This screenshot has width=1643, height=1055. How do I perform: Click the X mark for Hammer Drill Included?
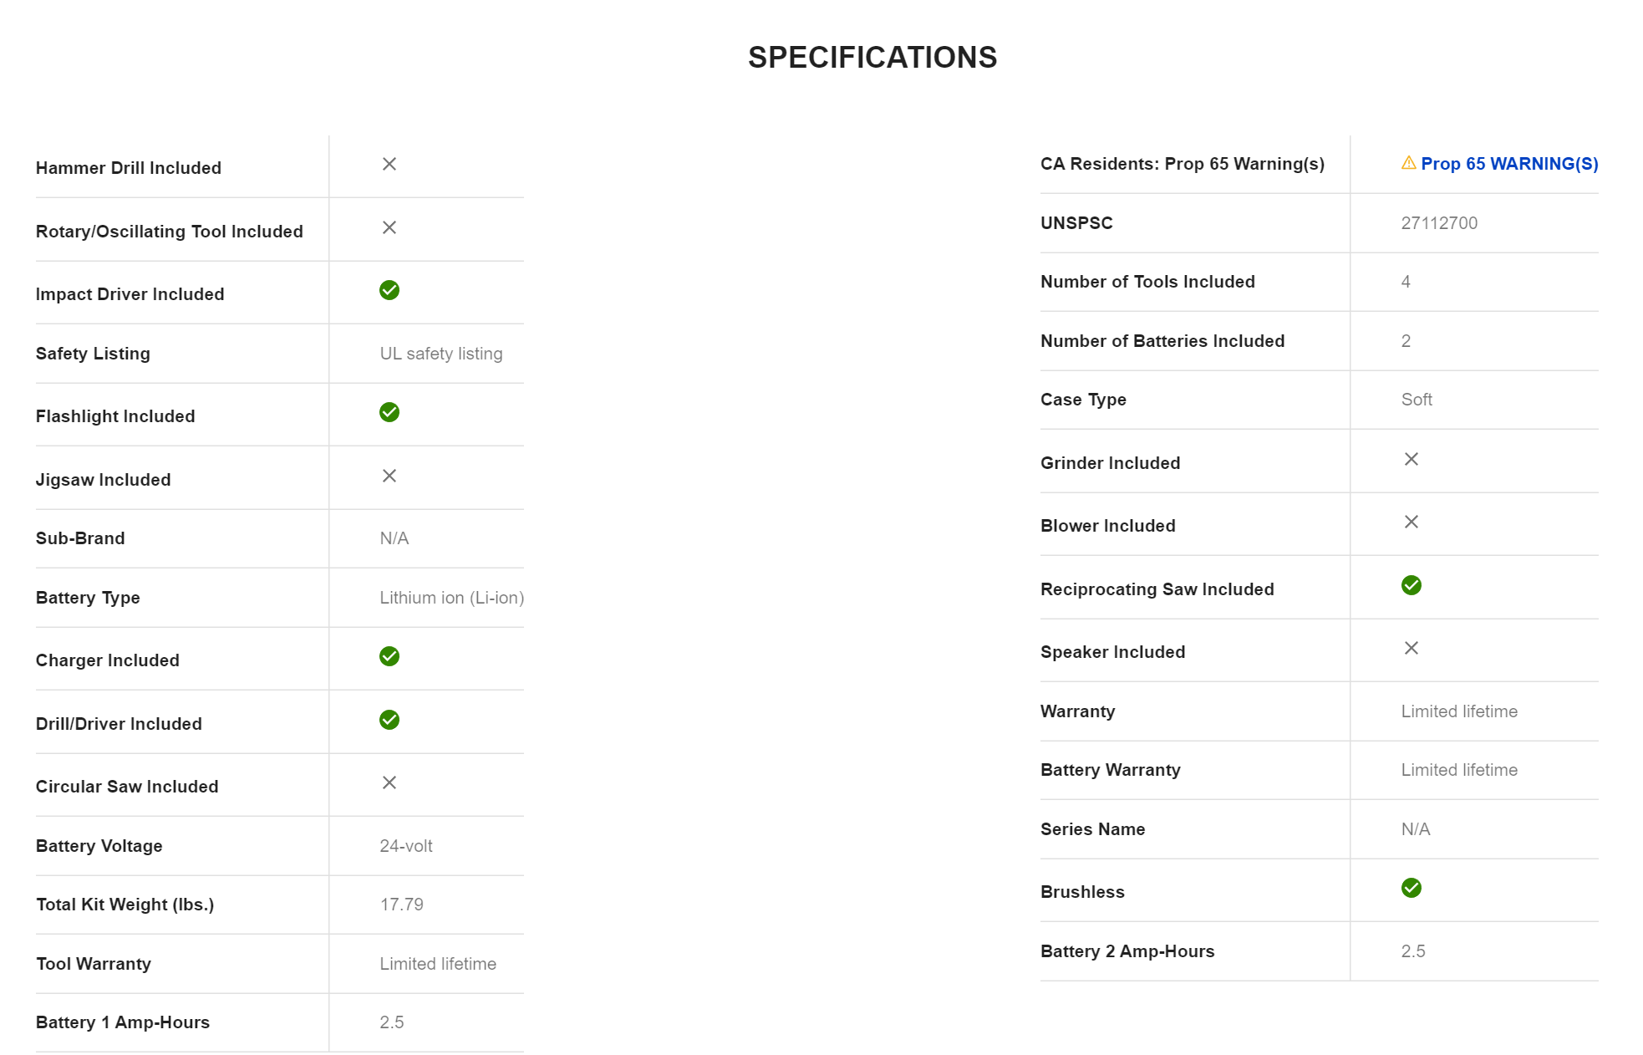(x=389, y=164)
